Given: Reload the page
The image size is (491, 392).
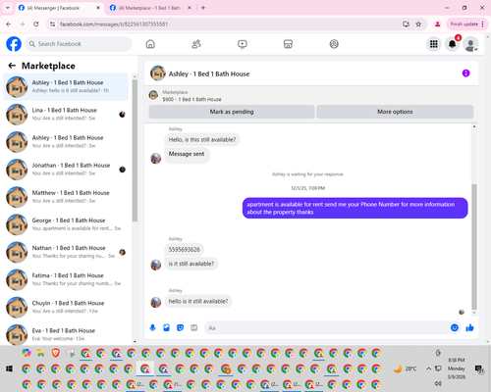Looking at the screenshot, I should coord(36,24).
